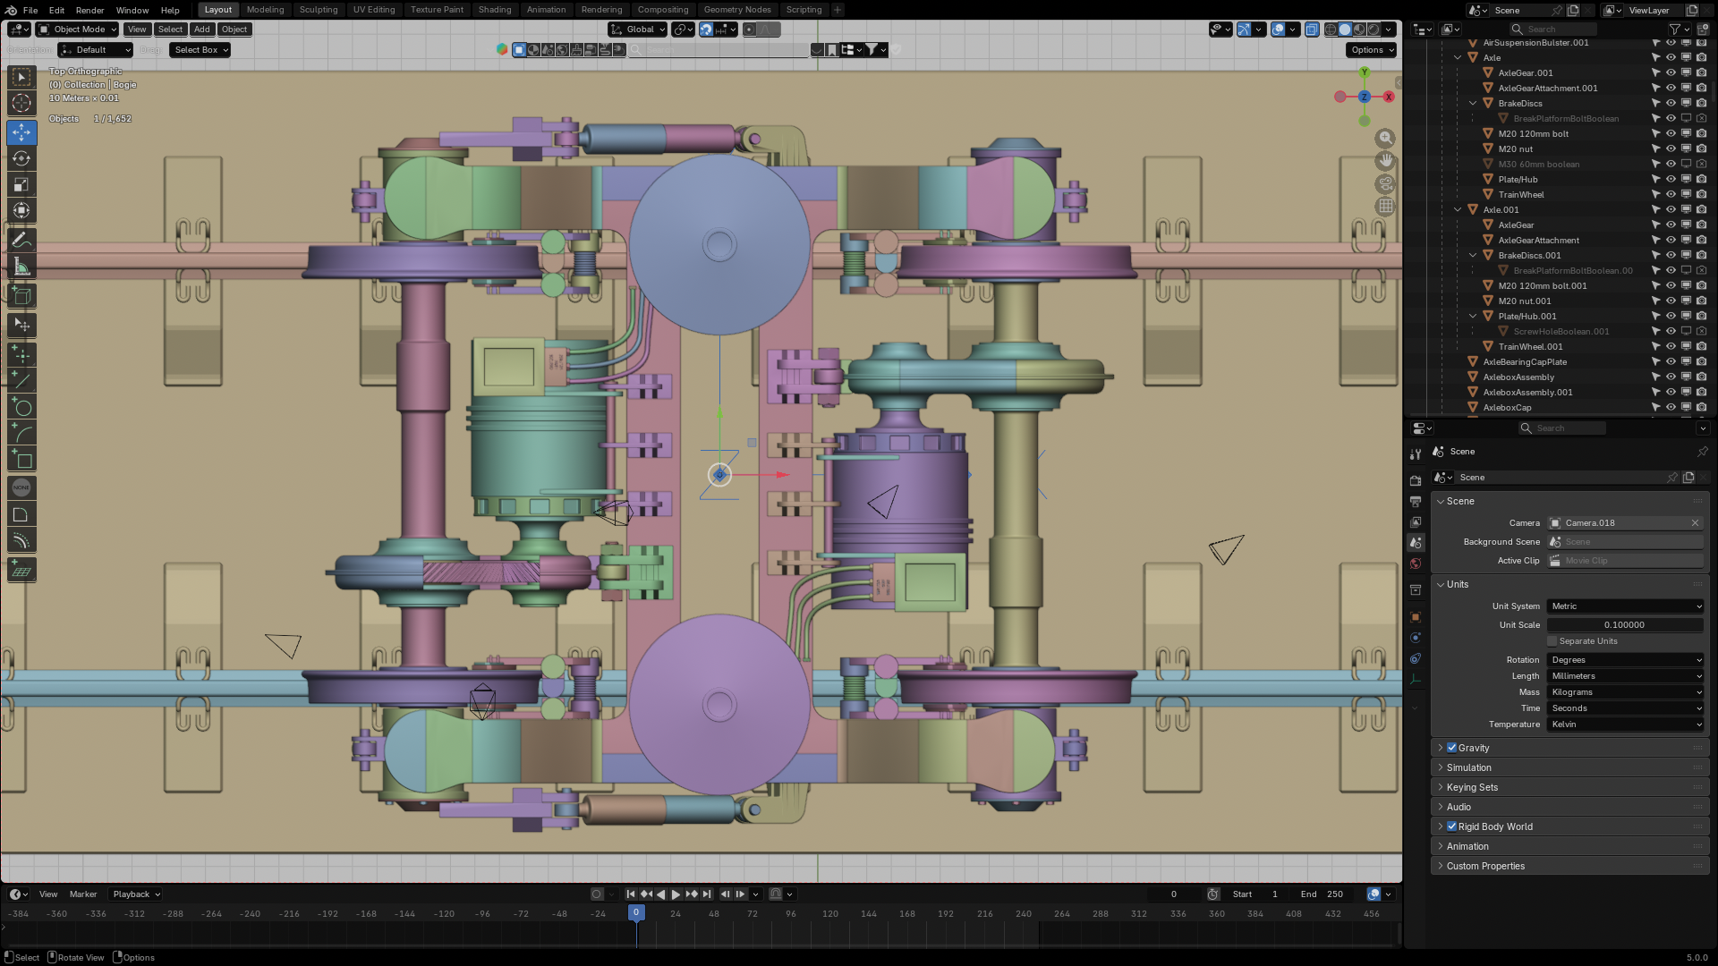Switch to the Modeling workspace tab
The image size is (1718, 966).
pos(265,10)
